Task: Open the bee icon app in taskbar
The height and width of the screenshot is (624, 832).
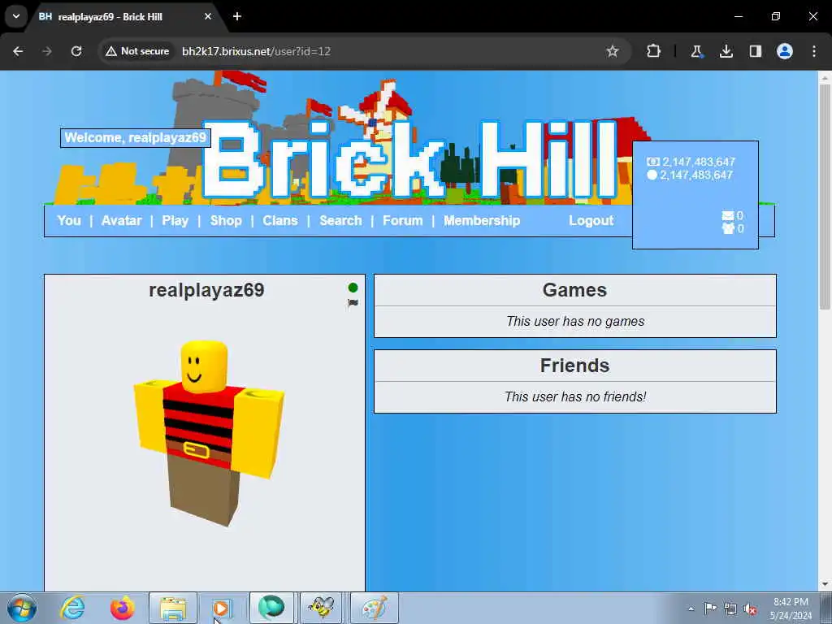Action: (321, 608)
